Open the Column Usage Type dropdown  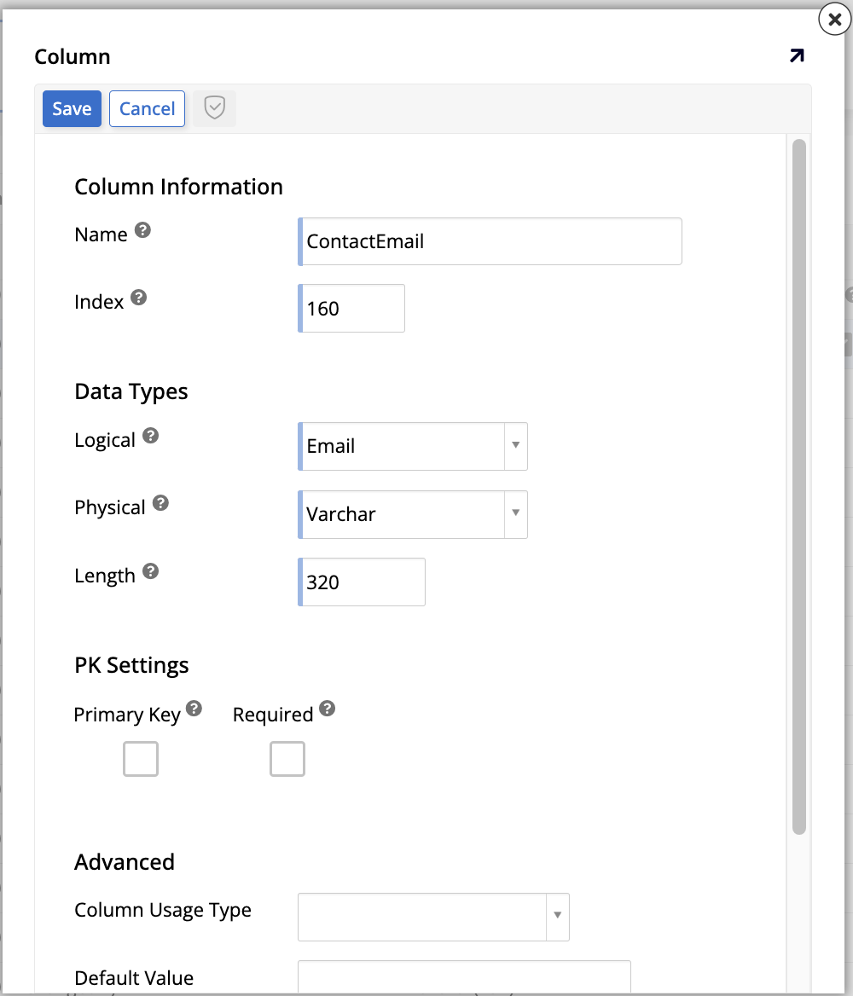(557, 917)
